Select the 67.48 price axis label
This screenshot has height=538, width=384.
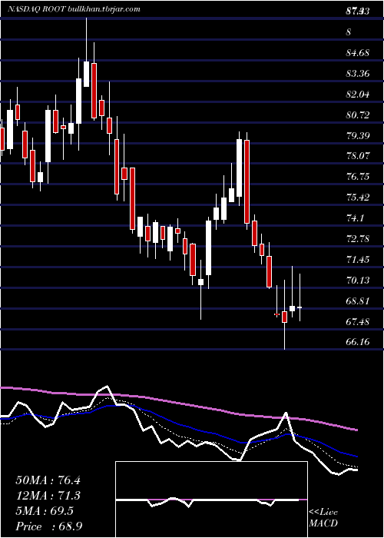tap(357, 321)
